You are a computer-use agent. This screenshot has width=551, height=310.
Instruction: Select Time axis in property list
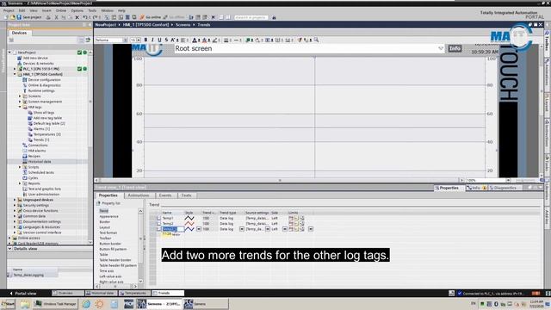coord(107,271)
